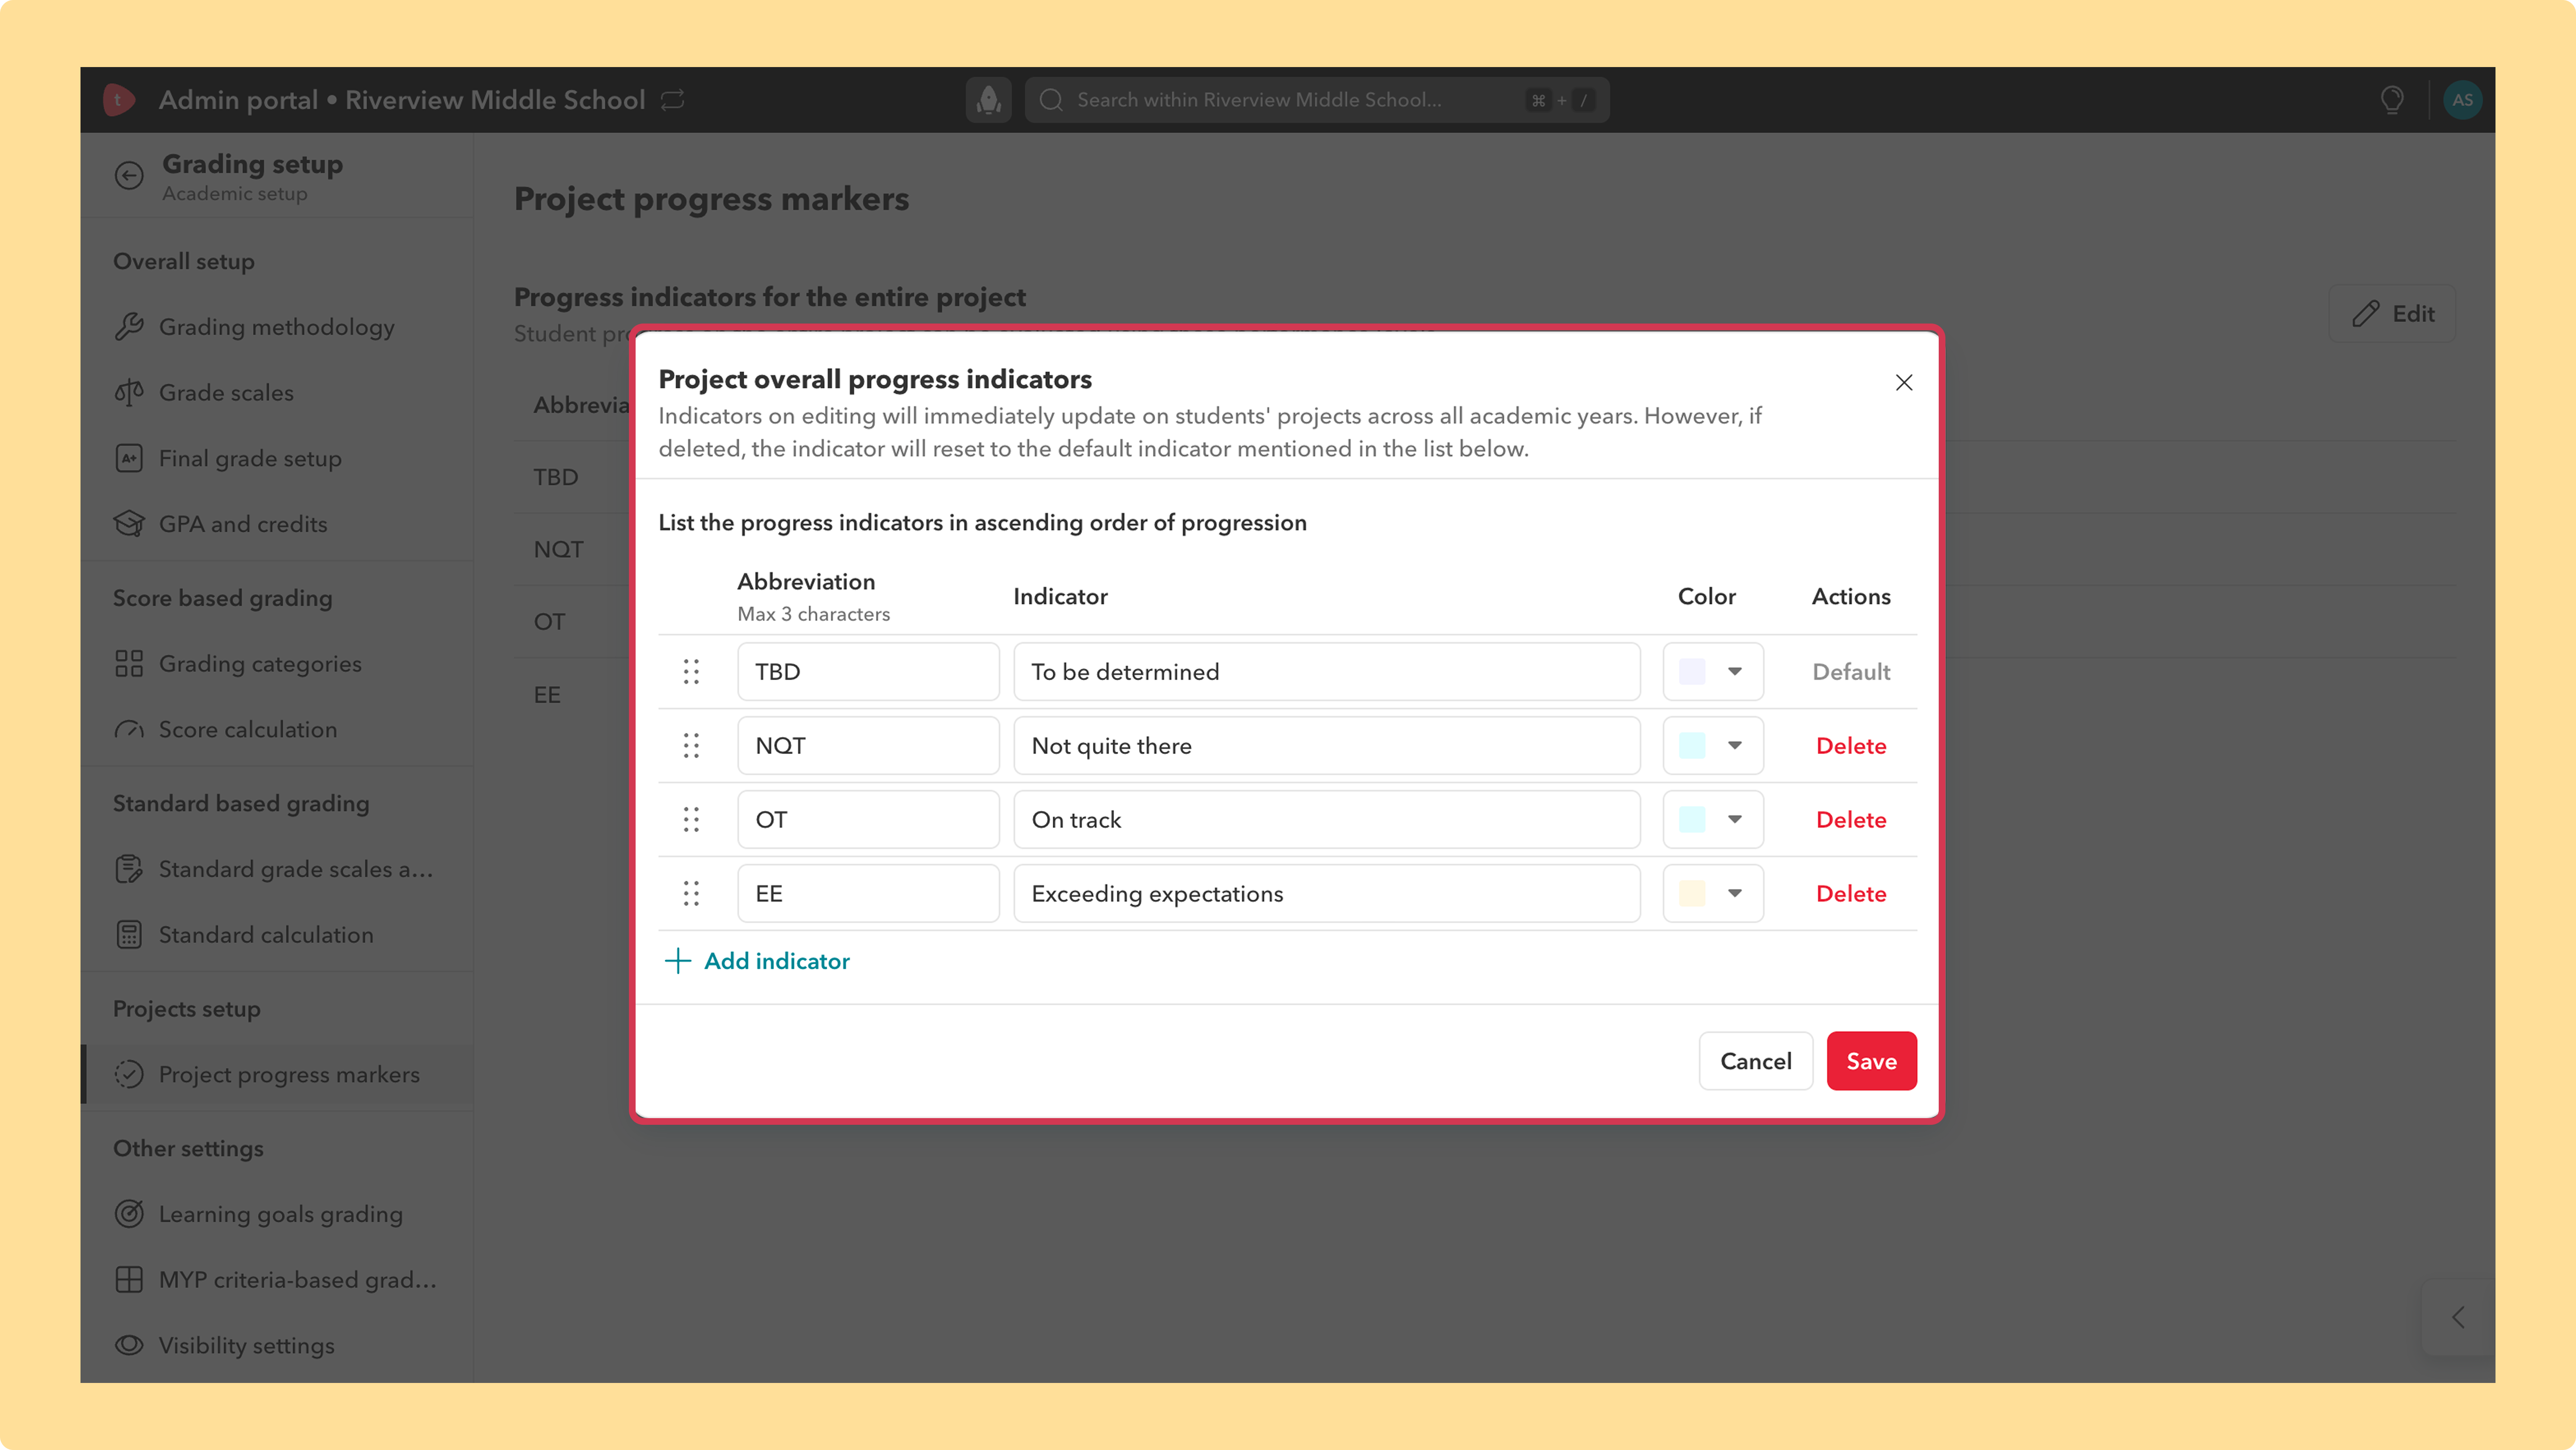Click the Standard calculation calculator icon
The width and height of the screenshot is (2576, 1450).
coord(129,935)
